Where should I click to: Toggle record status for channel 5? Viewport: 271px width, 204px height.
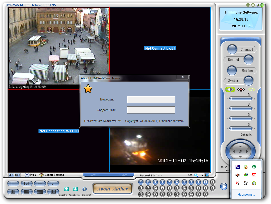(x=170, y=182)
